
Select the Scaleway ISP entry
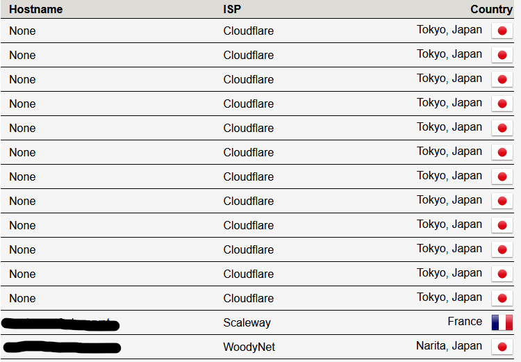click(x=247, y=323)
